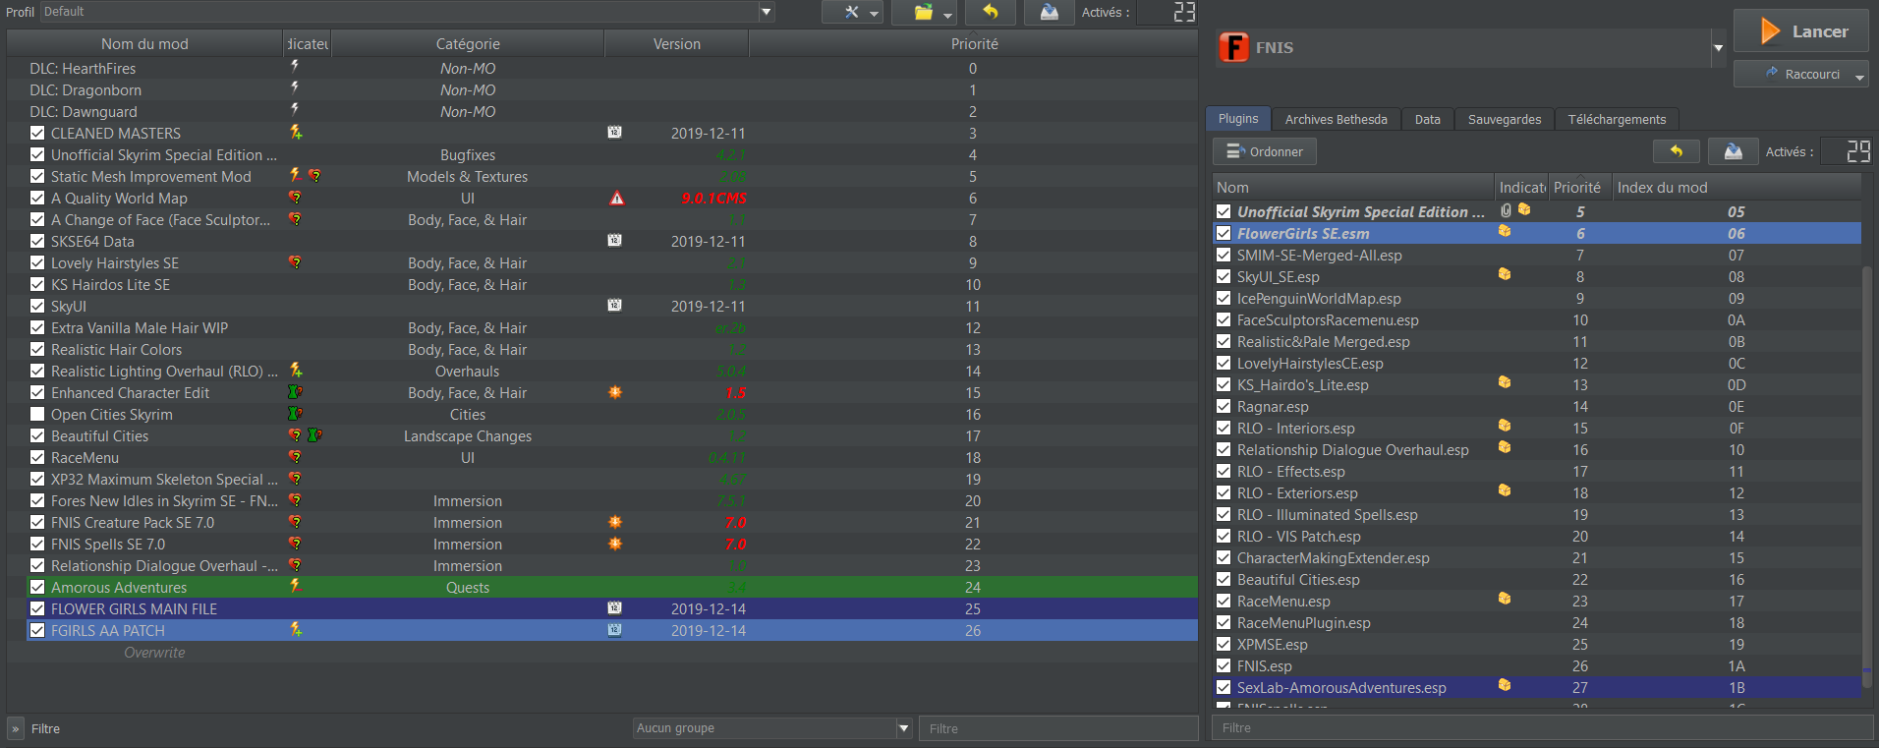Sort mods by the Catégorie column header

coord(468,44)
